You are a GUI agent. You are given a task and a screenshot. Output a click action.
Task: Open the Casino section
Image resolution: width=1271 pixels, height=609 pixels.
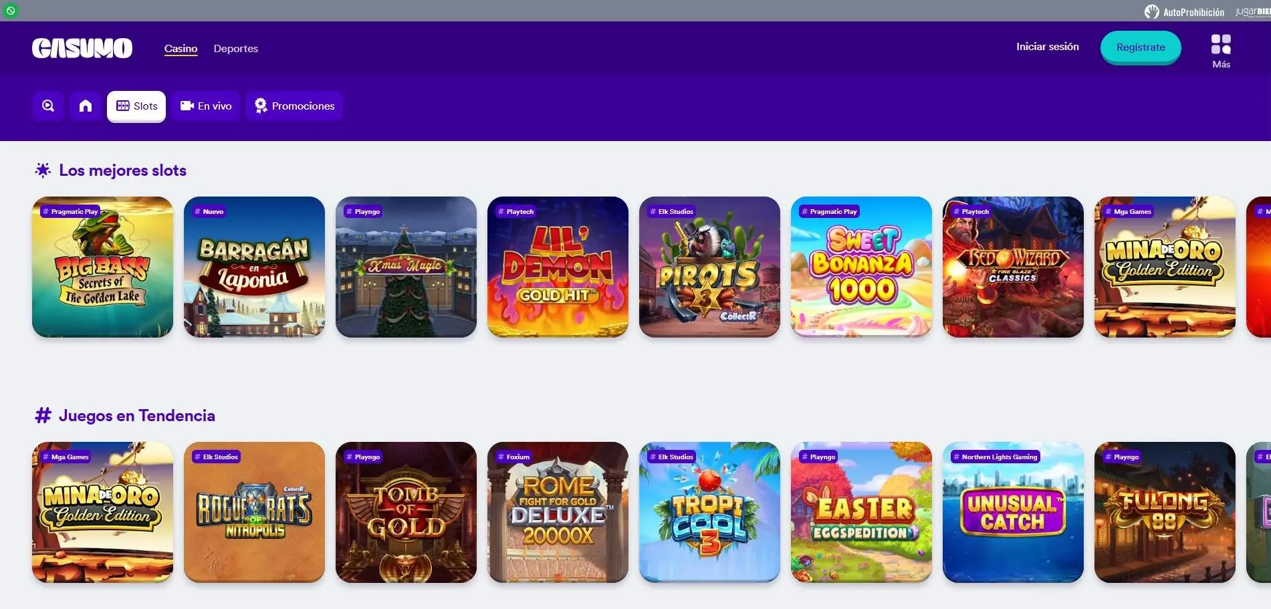point(181,48)
